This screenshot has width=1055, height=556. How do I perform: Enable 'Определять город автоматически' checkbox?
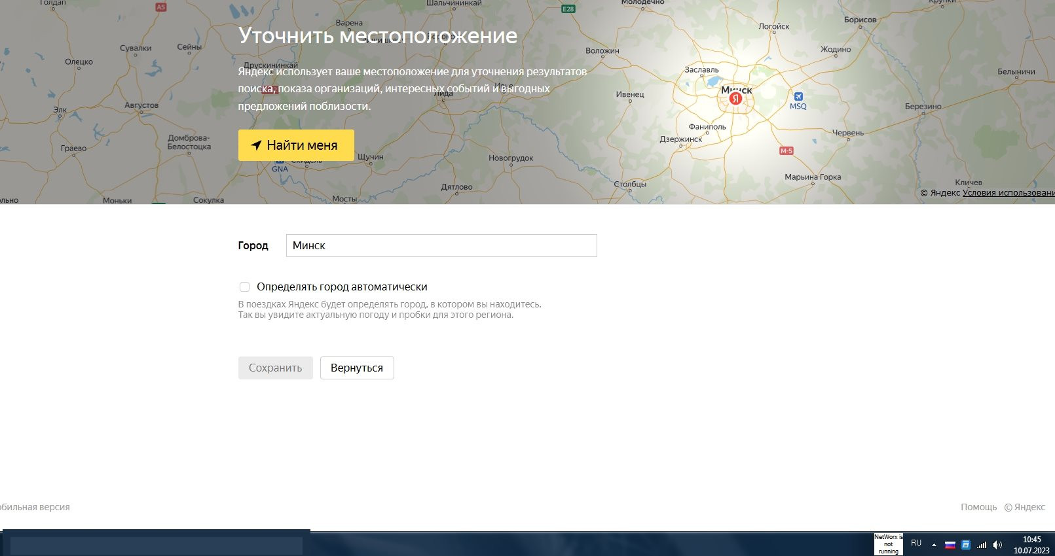tap(244, 287)
